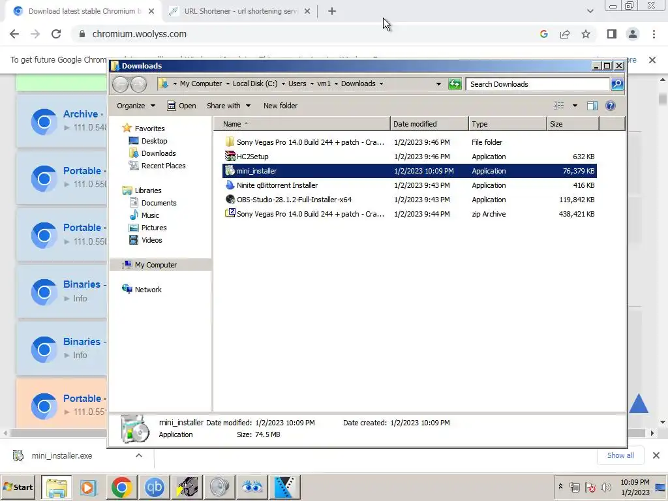
Task: Go back in the Chrome browser
Action: pos(14,34)
